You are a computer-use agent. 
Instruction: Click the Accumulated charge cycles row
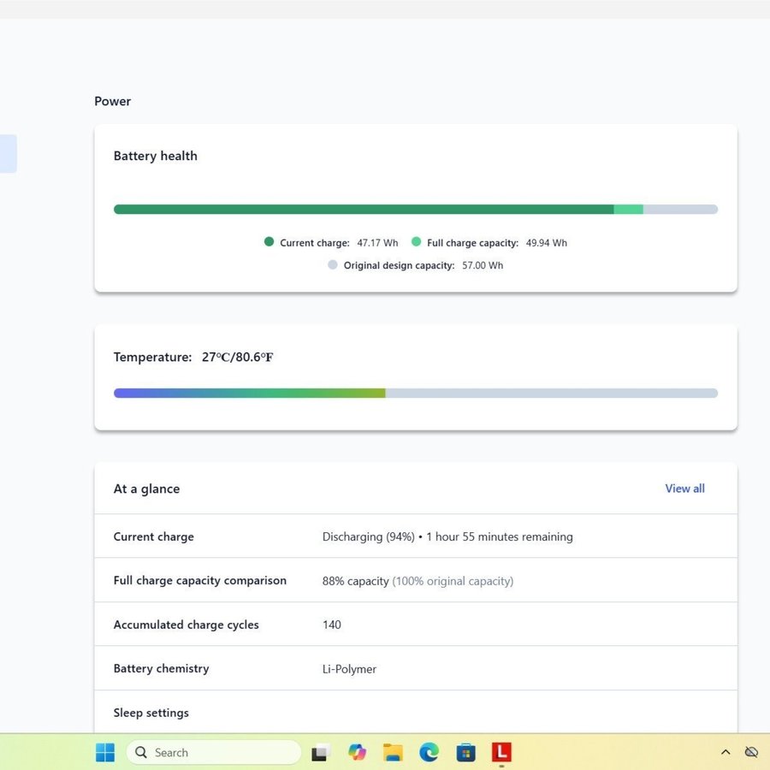tap(415, 625)
